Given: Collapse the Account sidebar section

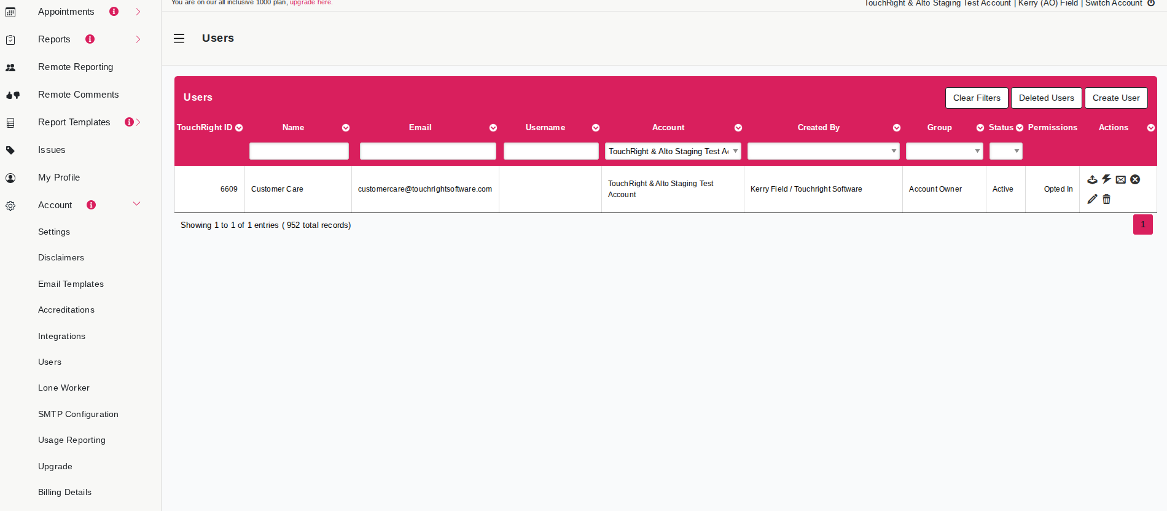Looking at the screenshot, I should (x=137, y=204).
